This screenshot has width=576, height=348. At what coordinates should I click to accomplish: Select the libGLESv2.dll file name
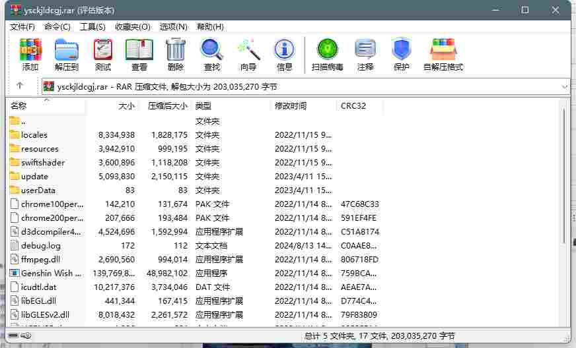pyautogui.click(x=45, y=314)
